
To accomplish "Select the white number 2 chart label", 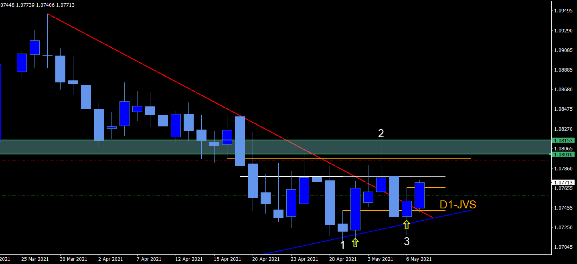I will (x=381, y=133).
